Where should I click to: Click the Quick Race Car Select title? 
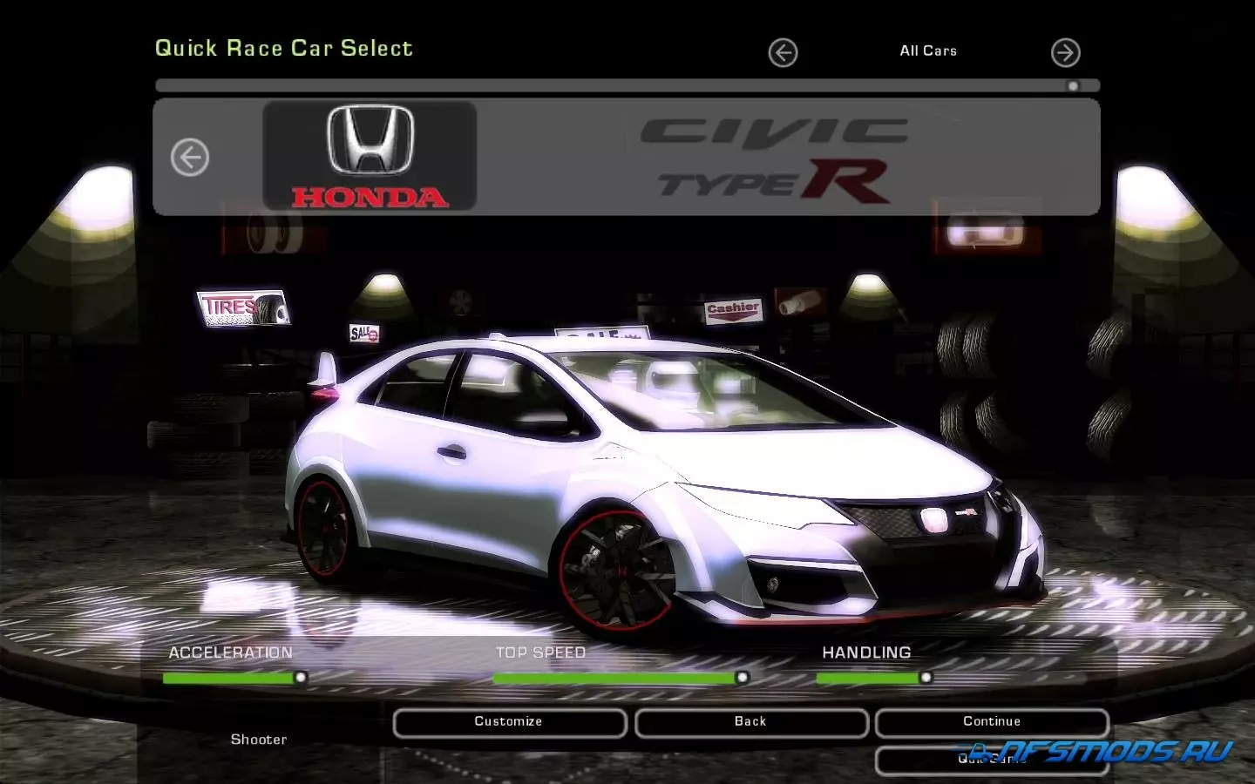(284, 49)
